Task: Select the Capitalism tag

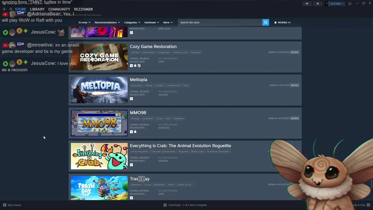Action: (x=179, y=118)
